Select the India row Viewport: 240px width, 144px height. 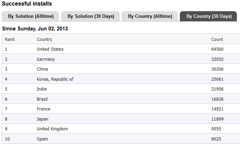[x=121, y=89]
